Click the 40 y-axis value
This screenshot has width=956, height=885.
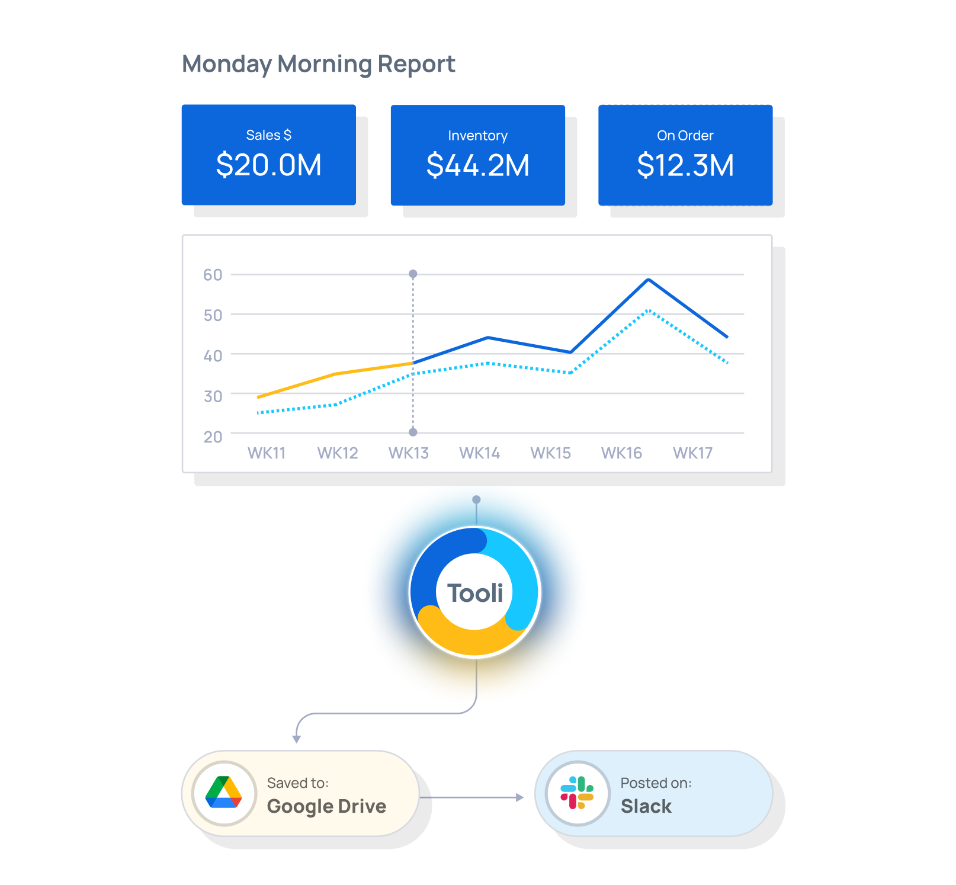(x=213, y=356)
